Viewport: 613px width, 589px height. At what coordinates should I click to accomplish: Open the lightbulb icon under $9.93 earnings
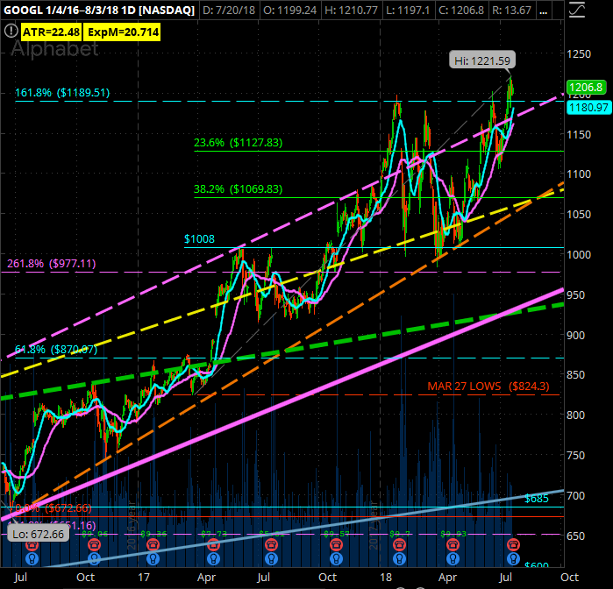453,559
